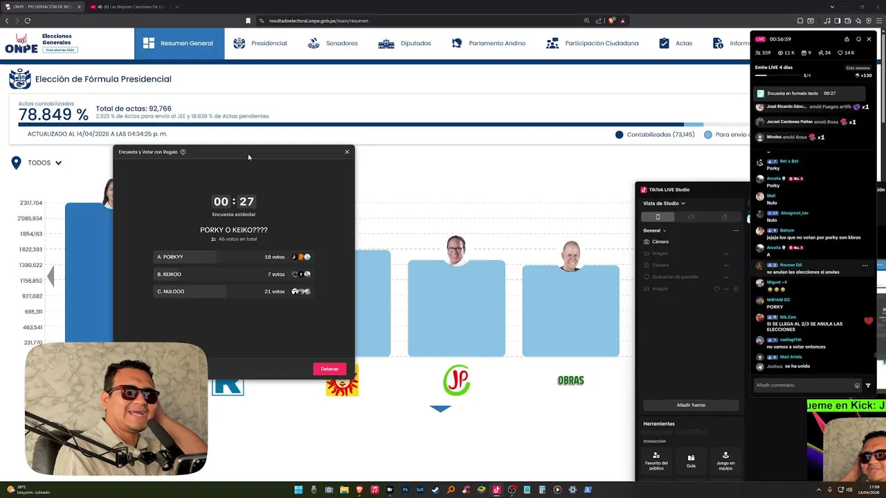Image resolution: width=886 pixels, height=498 pixels.
Task: Click the lock icon in LIVE panel header
Action: coord(847,39)
